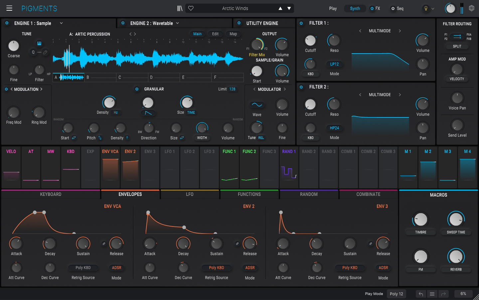Toggle the FX power button at top
Screen dimensions: 479x300
(x=372, y=8)
